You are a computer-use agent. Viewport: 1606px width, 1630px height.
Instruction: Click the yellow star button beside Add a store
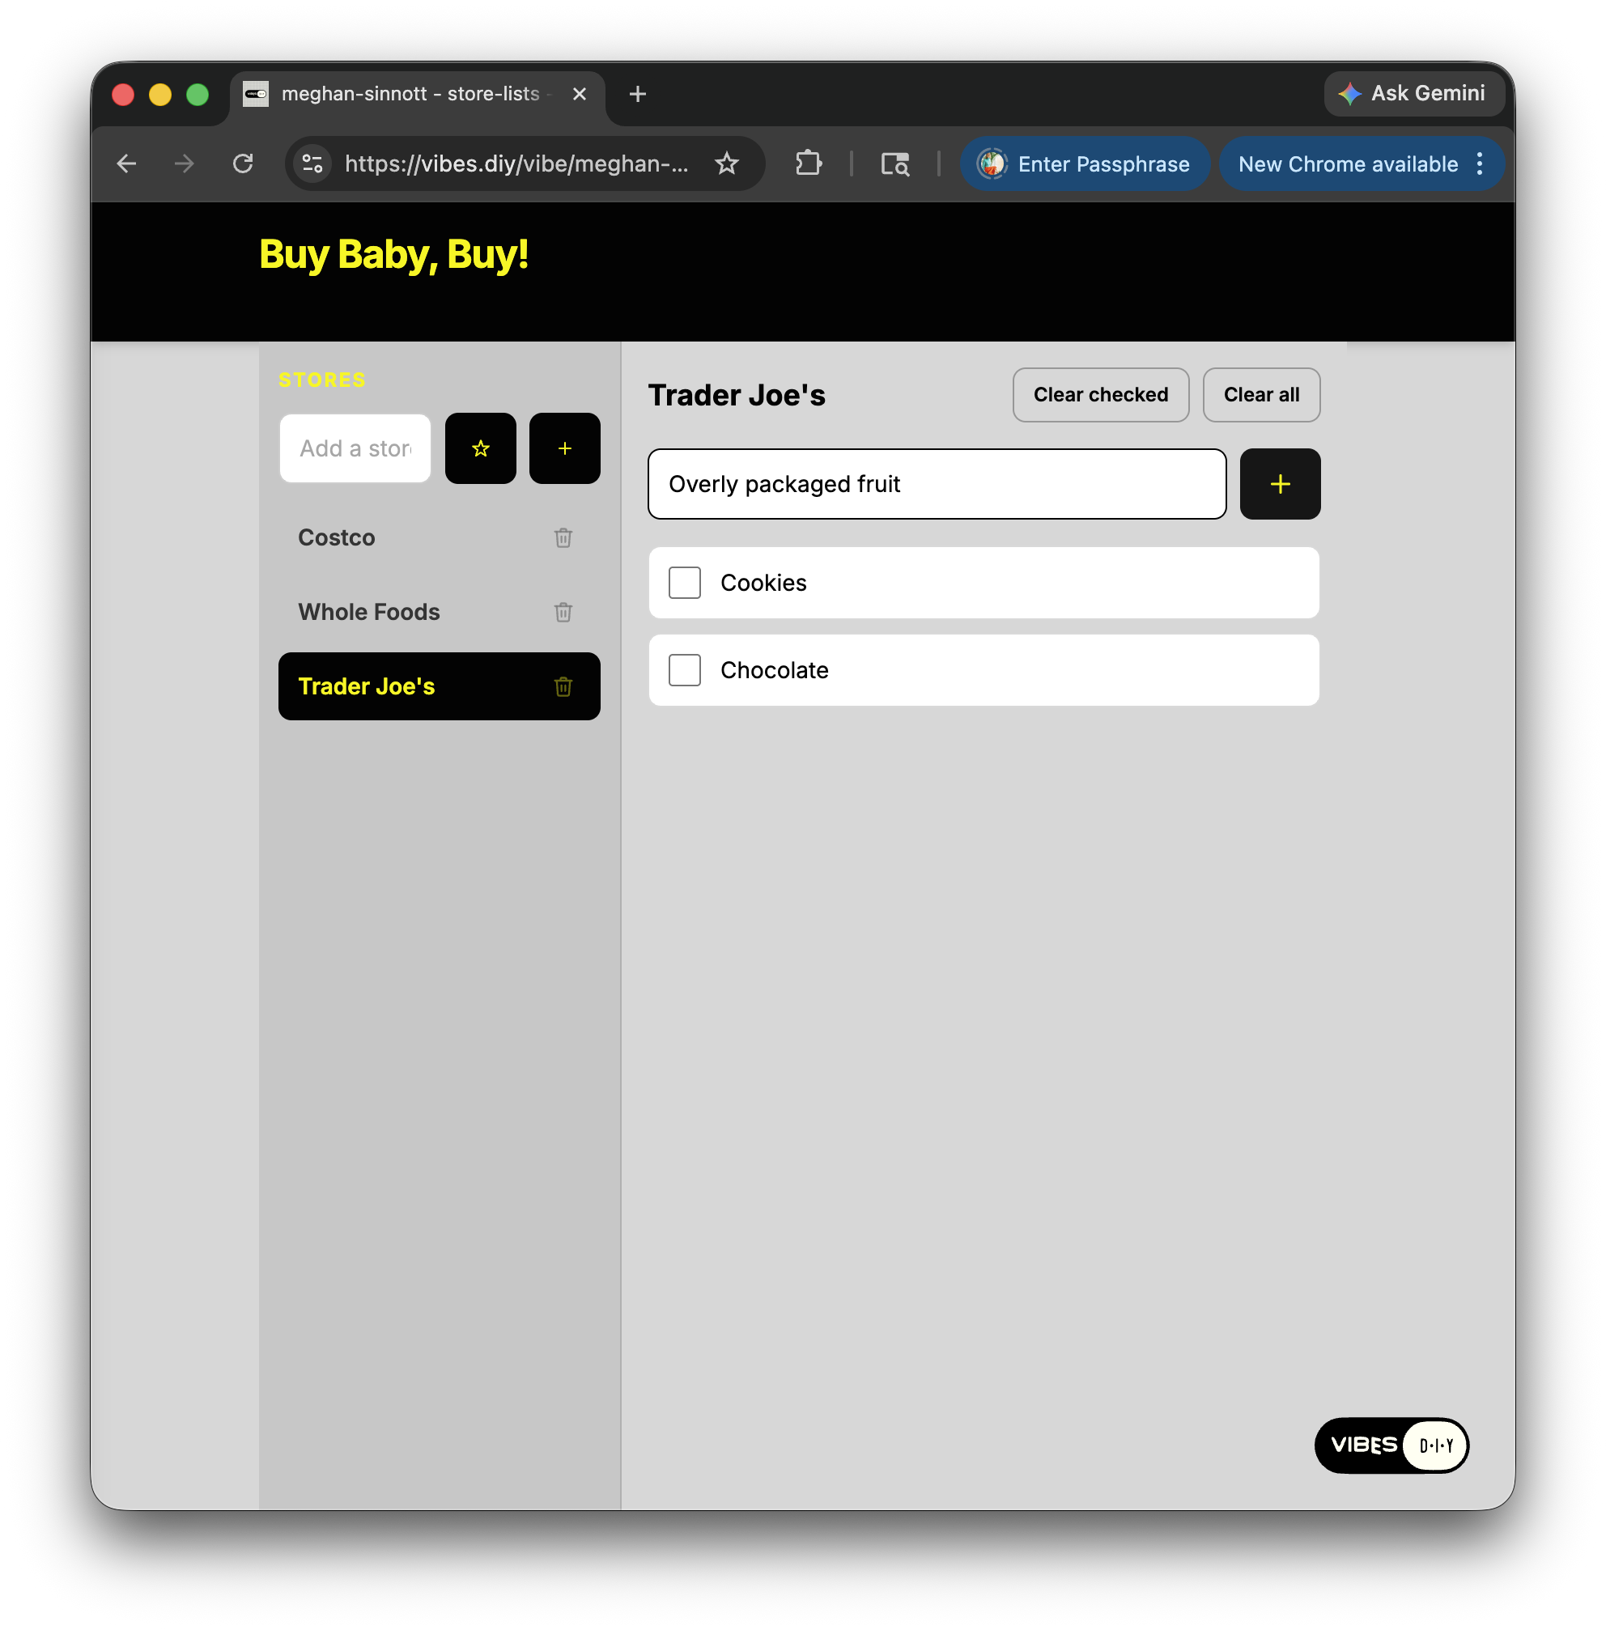click(480, 448)
